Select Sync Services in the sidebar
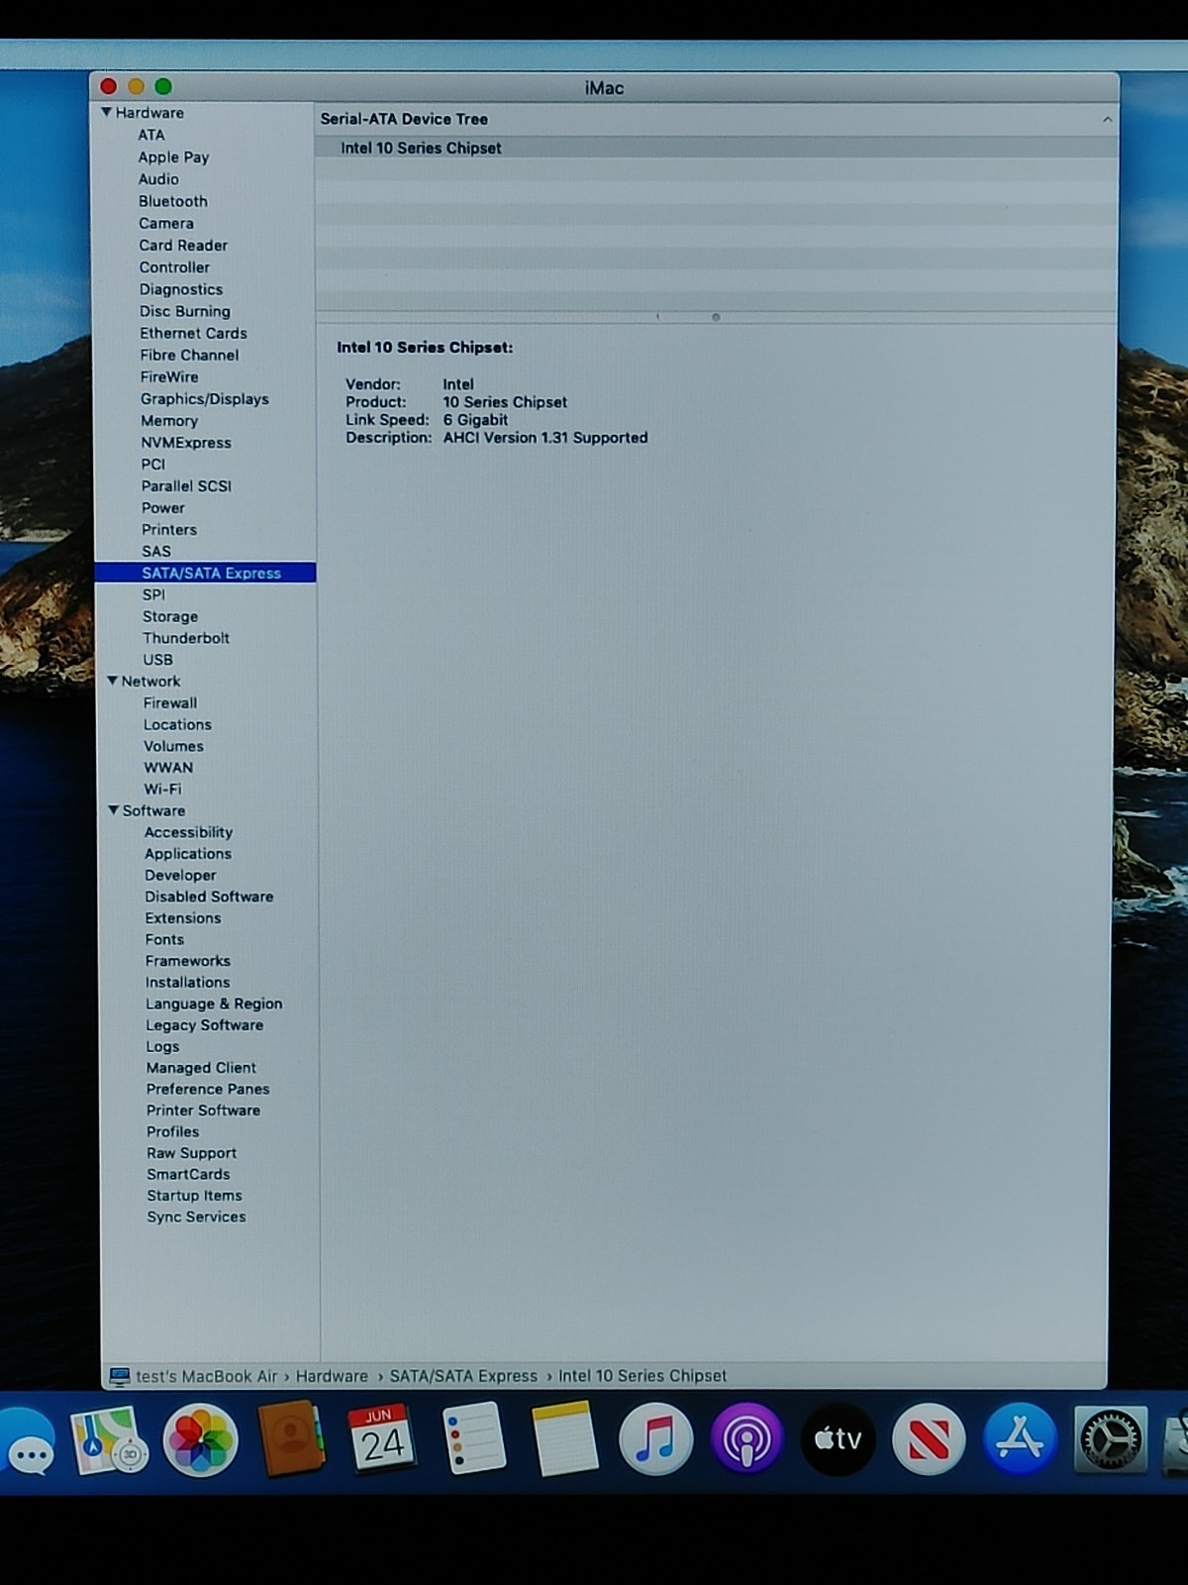The image size is (1188, 1585). 196,1216
